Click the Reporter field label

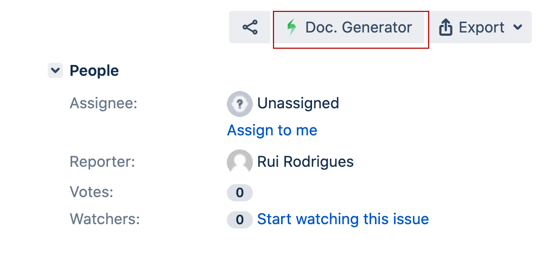(x=102, y=162)
